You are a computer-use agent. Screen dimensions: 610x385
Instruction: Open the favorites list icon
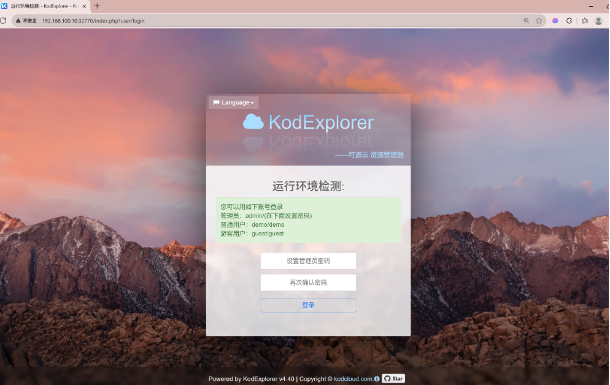[585, 21]
